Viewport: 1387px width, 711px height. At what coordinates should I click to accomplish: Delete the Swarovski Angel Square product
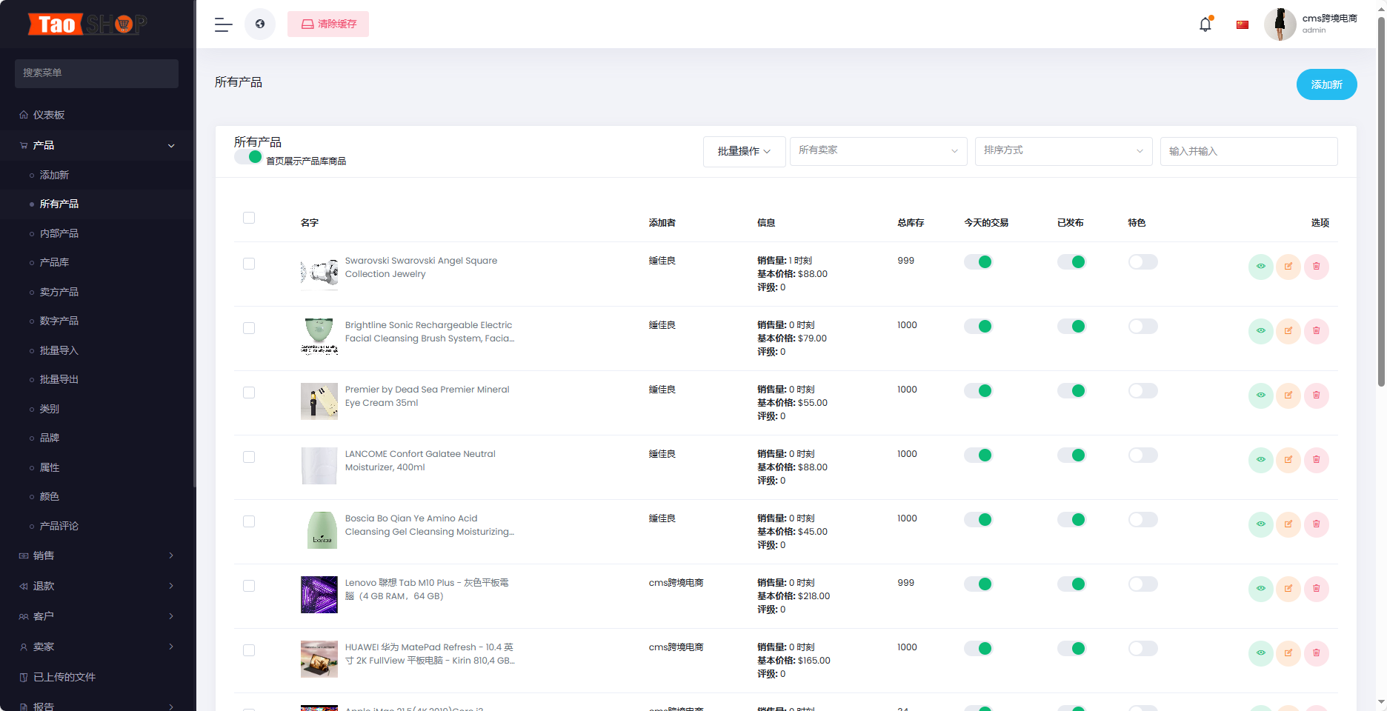pos(1317,267)
